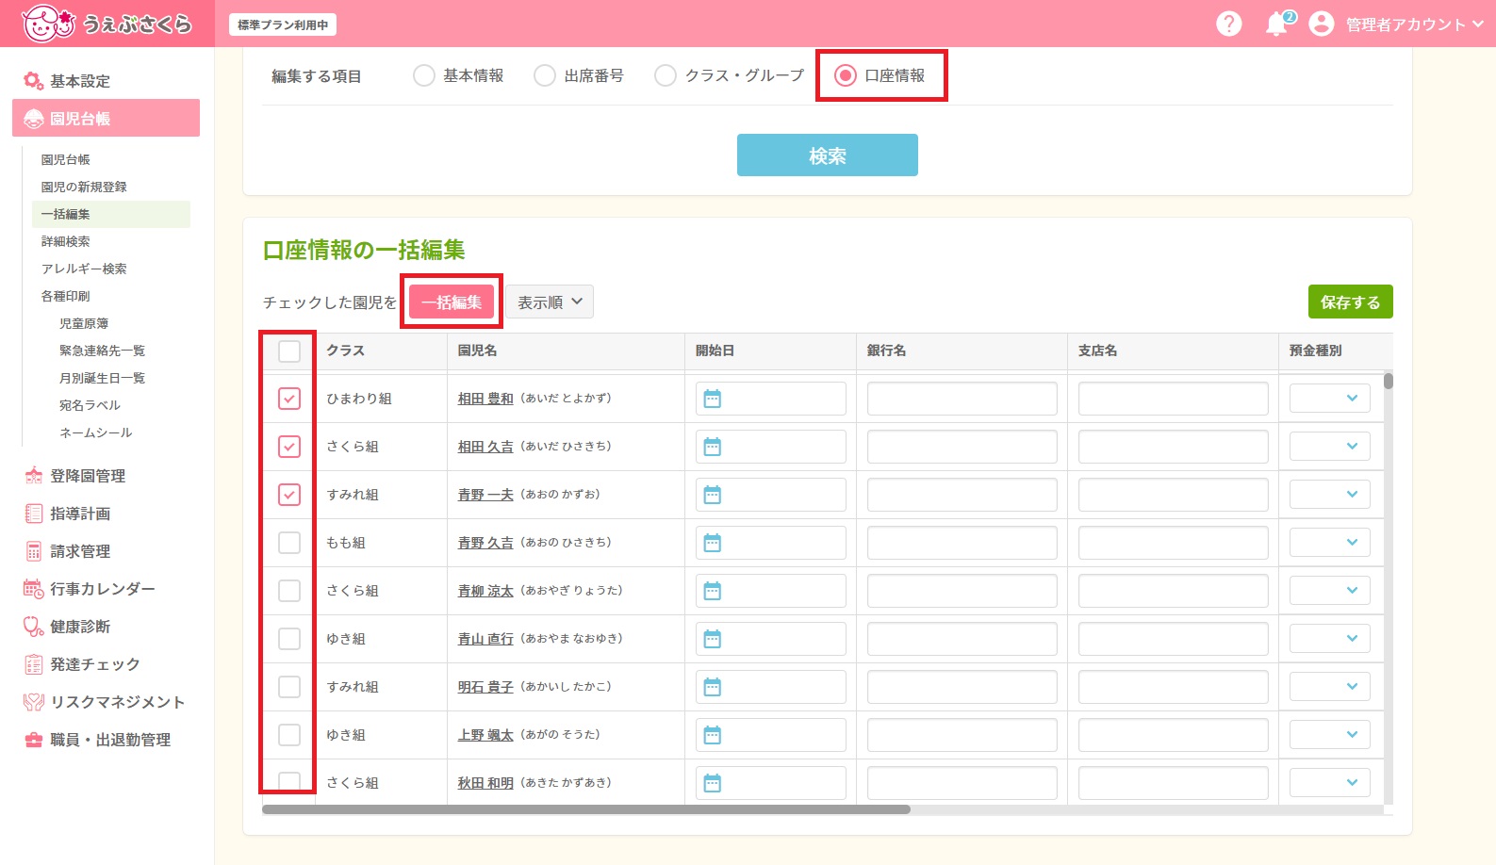Expand the 管理者アカウント menu chevron
The width and height of the screenshot is (1496, 865).
click(x=1477, y=24)
